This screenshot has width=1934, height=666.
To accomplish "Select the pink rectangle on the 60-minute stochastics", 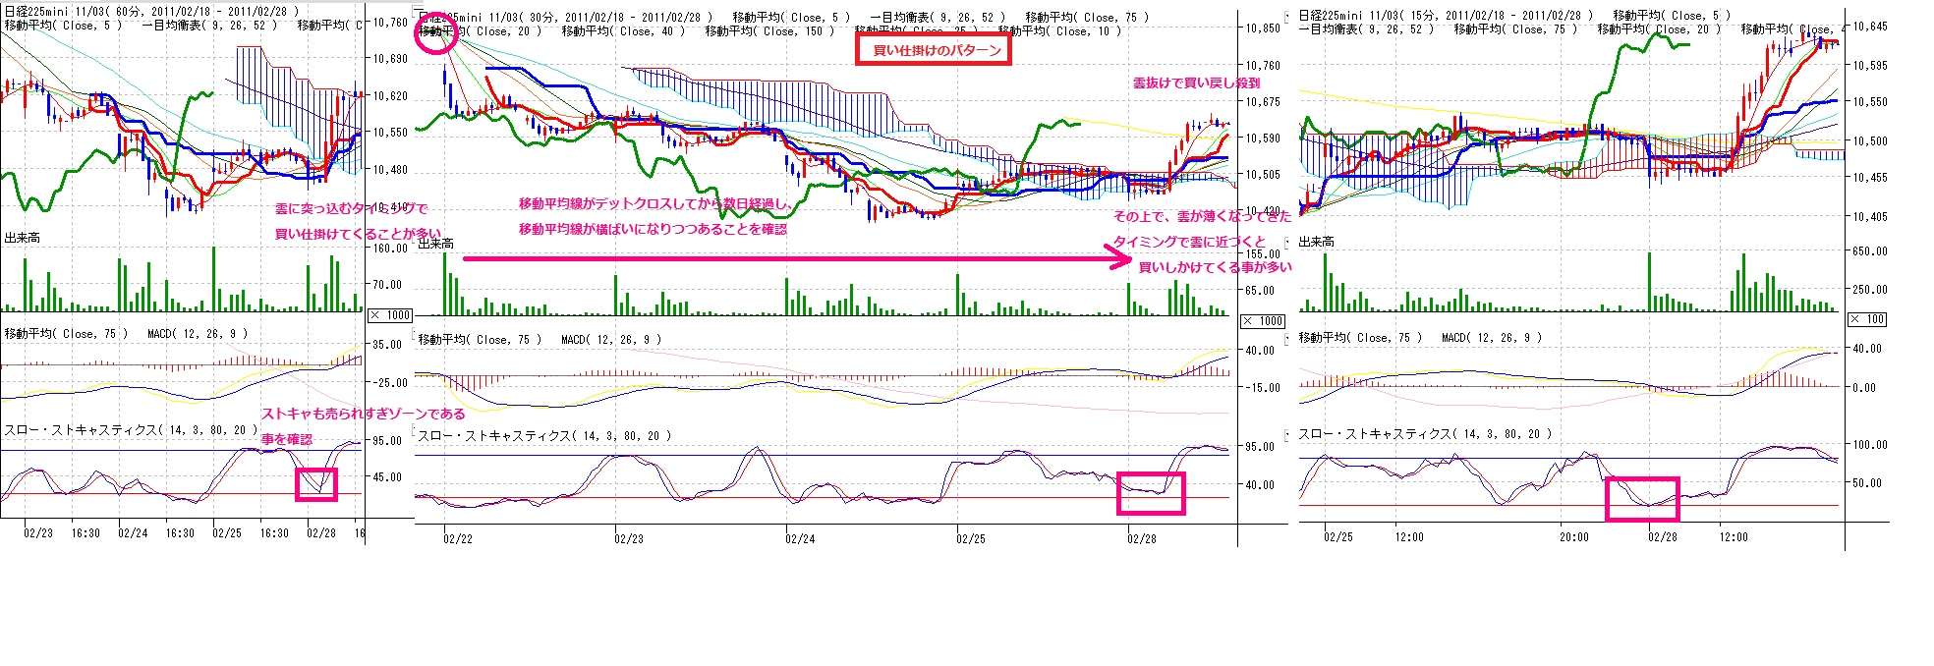I will (316, 484).
